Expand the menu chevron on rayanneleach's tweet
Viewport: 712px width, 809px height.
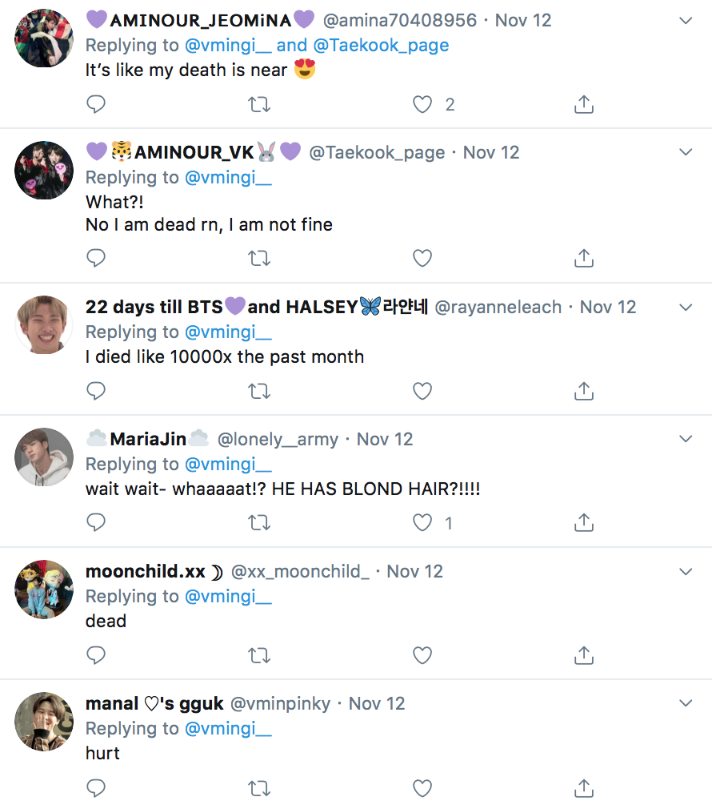click(686, 308)
